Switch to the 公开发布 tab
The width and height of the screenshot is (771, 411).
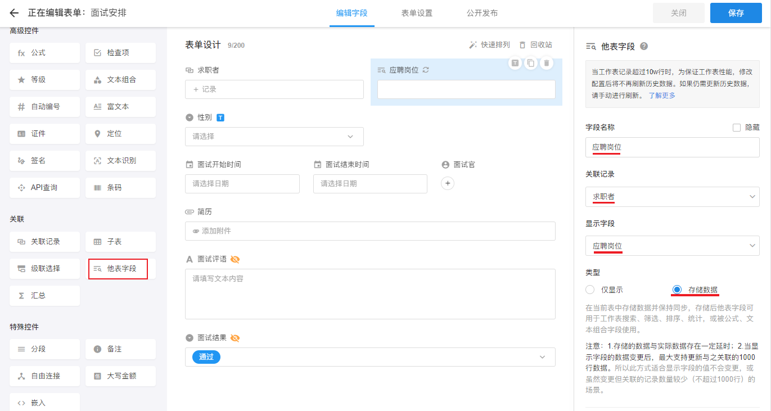tap(482, 13)
